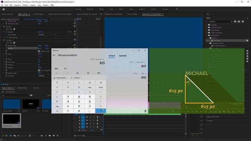This screenshot has height=141, width=251.
Task: Open Find in the Project panel
Action: coord(46,136)
